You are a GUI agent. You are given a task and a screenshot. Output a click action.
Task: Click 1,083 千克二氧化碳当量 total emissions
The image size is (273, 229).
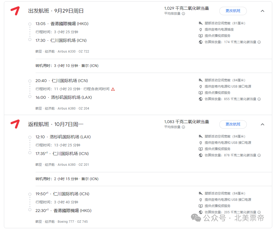tap(187, 122)
